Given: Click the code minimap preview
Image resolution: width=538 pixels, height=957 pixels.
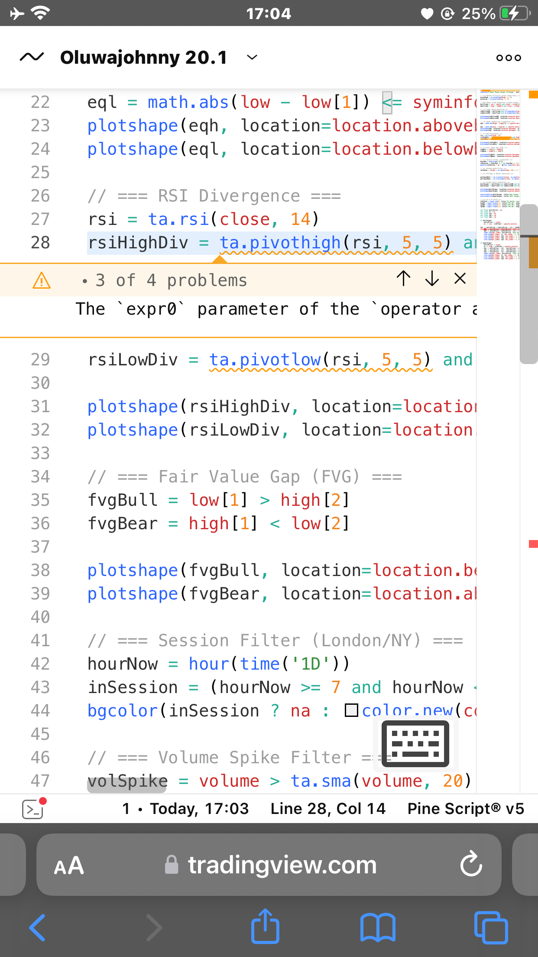Looking at the screenshot, I should (x=499, y=175).
